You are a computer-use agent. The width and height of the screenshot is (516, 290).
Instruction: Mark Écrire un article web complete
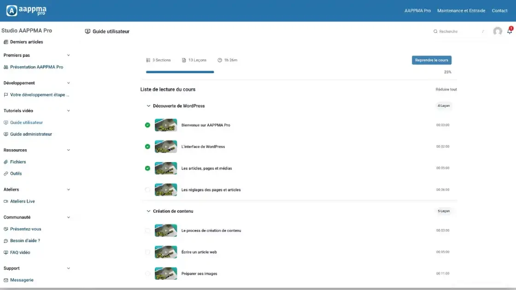(x=147, y=252)
